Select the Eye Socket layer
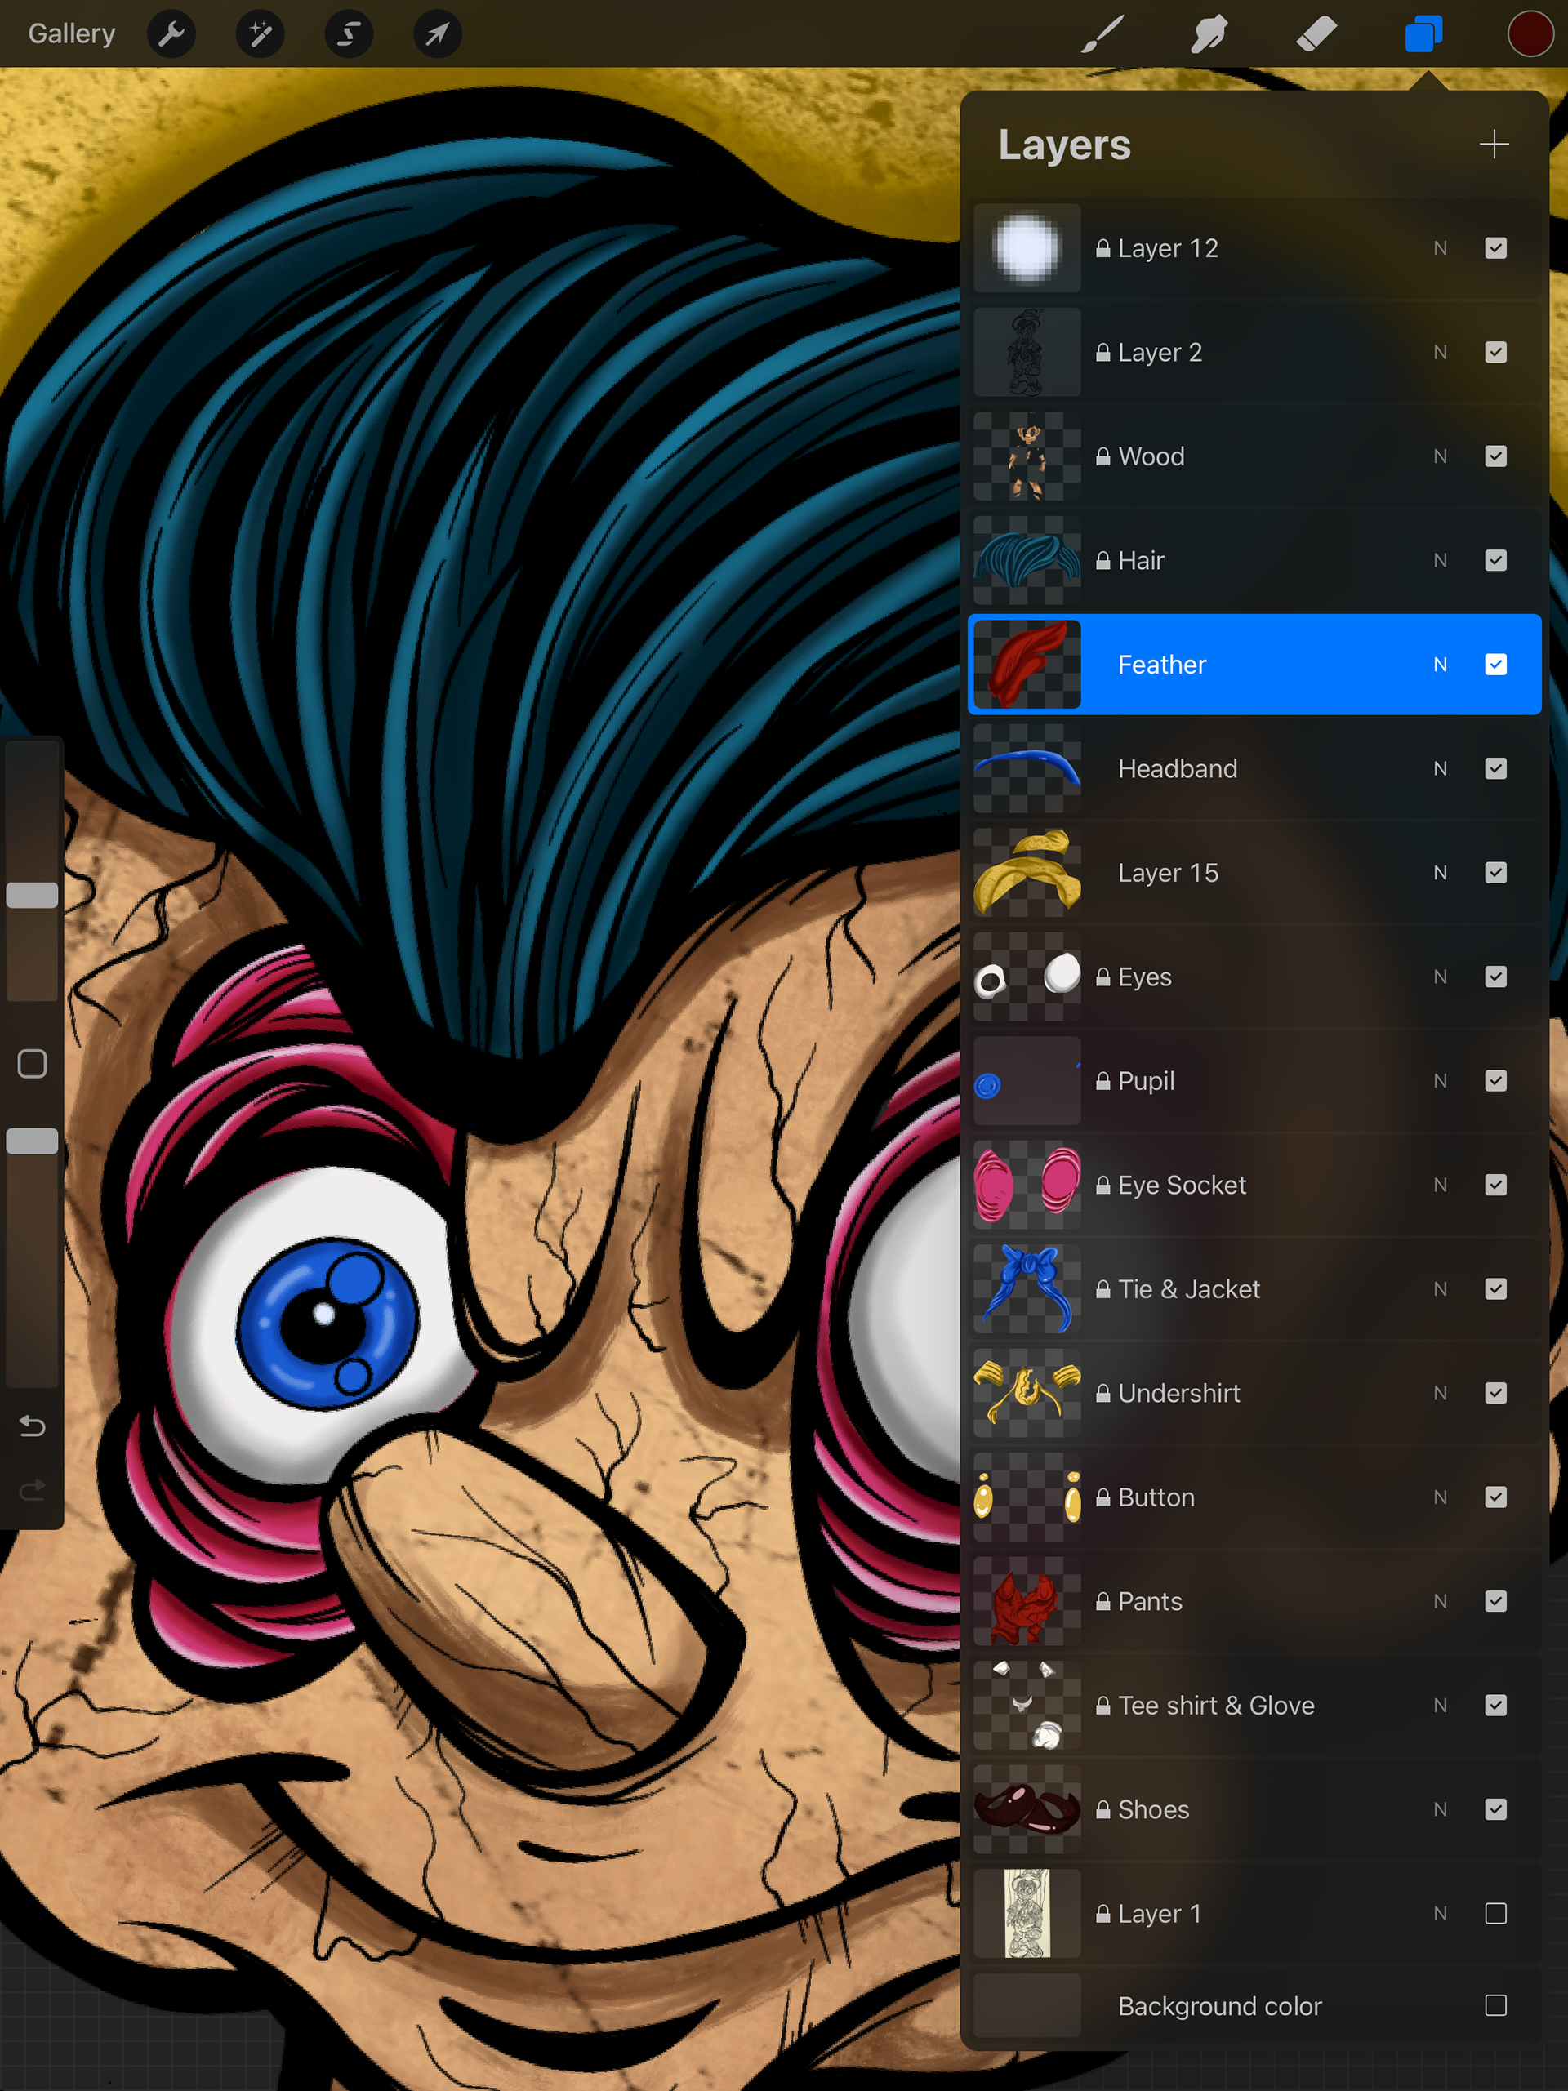This screenshot has width=1568, height=2091. (x=1183, y=1185)
